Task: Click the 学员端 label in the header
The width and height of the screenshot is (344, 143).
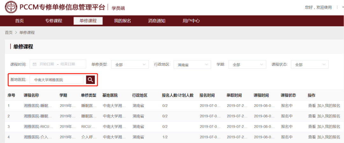Action: pos(118,8)
